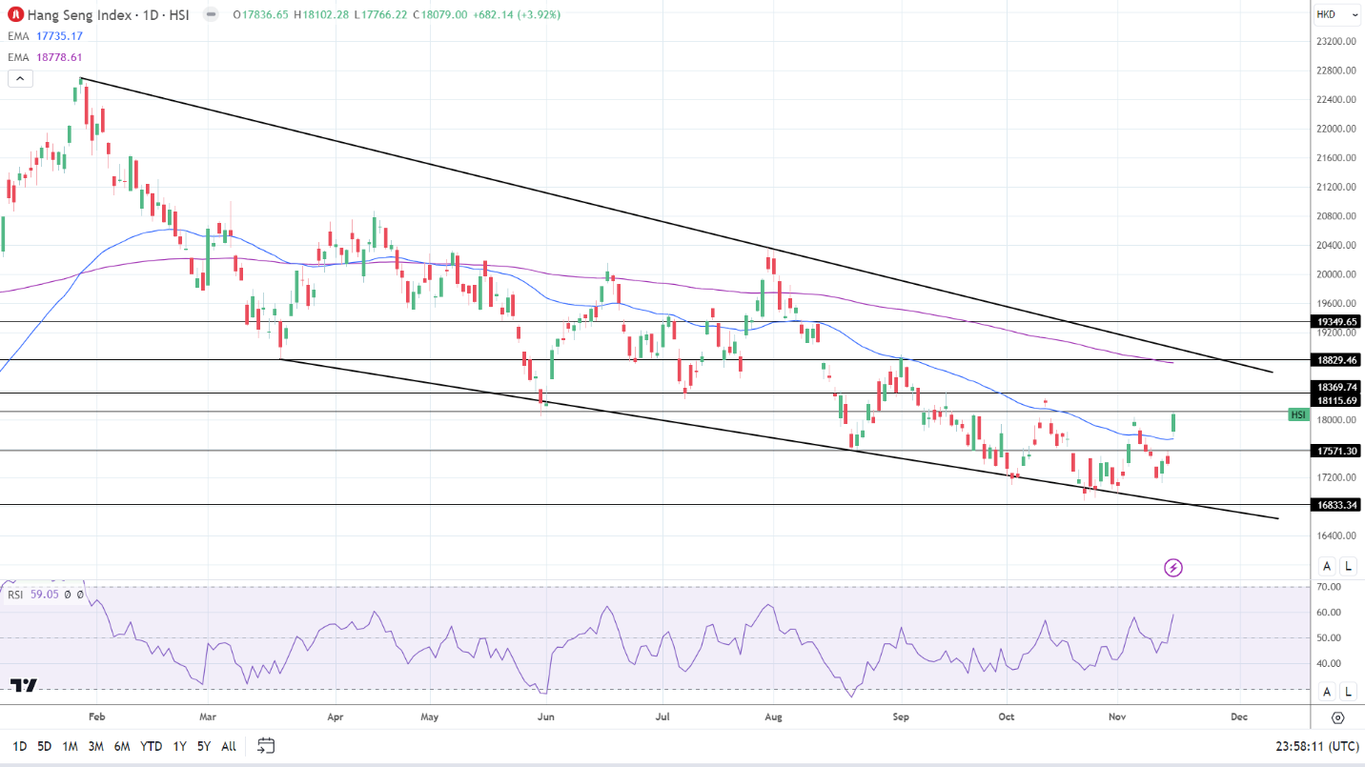Click the TradingView logo in the RSI pane
Screen dimensions: 1365x767
pos(24,685)
